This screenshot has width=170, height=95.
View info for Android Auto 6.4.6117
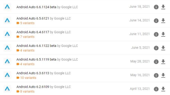[156, 34]
